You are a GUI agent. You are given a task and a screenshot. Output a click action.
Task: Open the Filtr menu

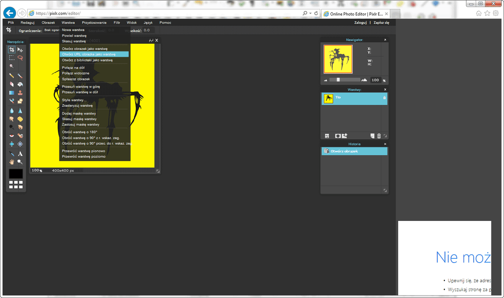pyautogui.click(x=117, y=22)
